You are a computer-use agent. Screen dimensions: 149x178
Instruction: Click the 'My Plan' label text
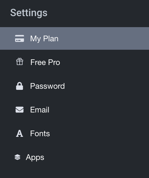(44, 39)
